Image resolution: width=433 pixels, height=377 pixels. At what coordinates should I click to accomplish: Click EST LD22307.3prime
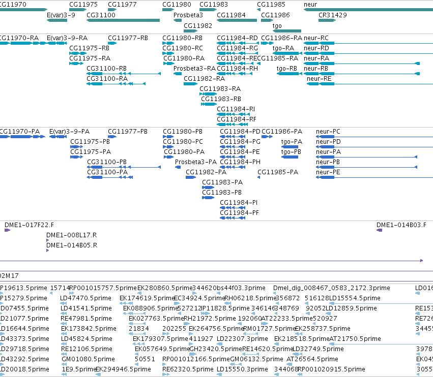tap(242, 339)
